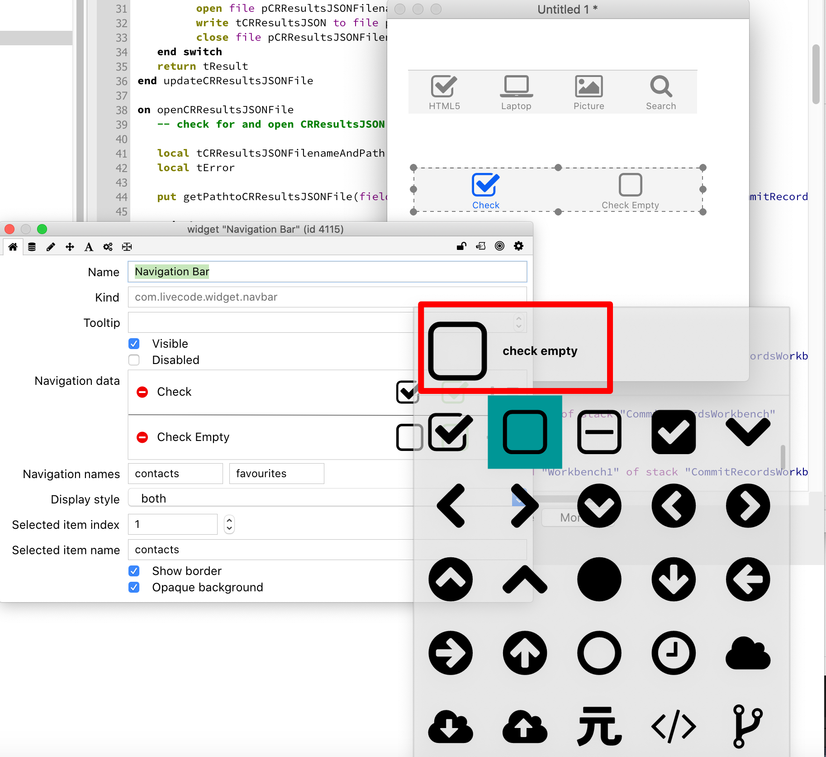The width and height of the screenshot is (826, 757).
Task: Open the inspector gear settings menu
Action: click(518, 246)
